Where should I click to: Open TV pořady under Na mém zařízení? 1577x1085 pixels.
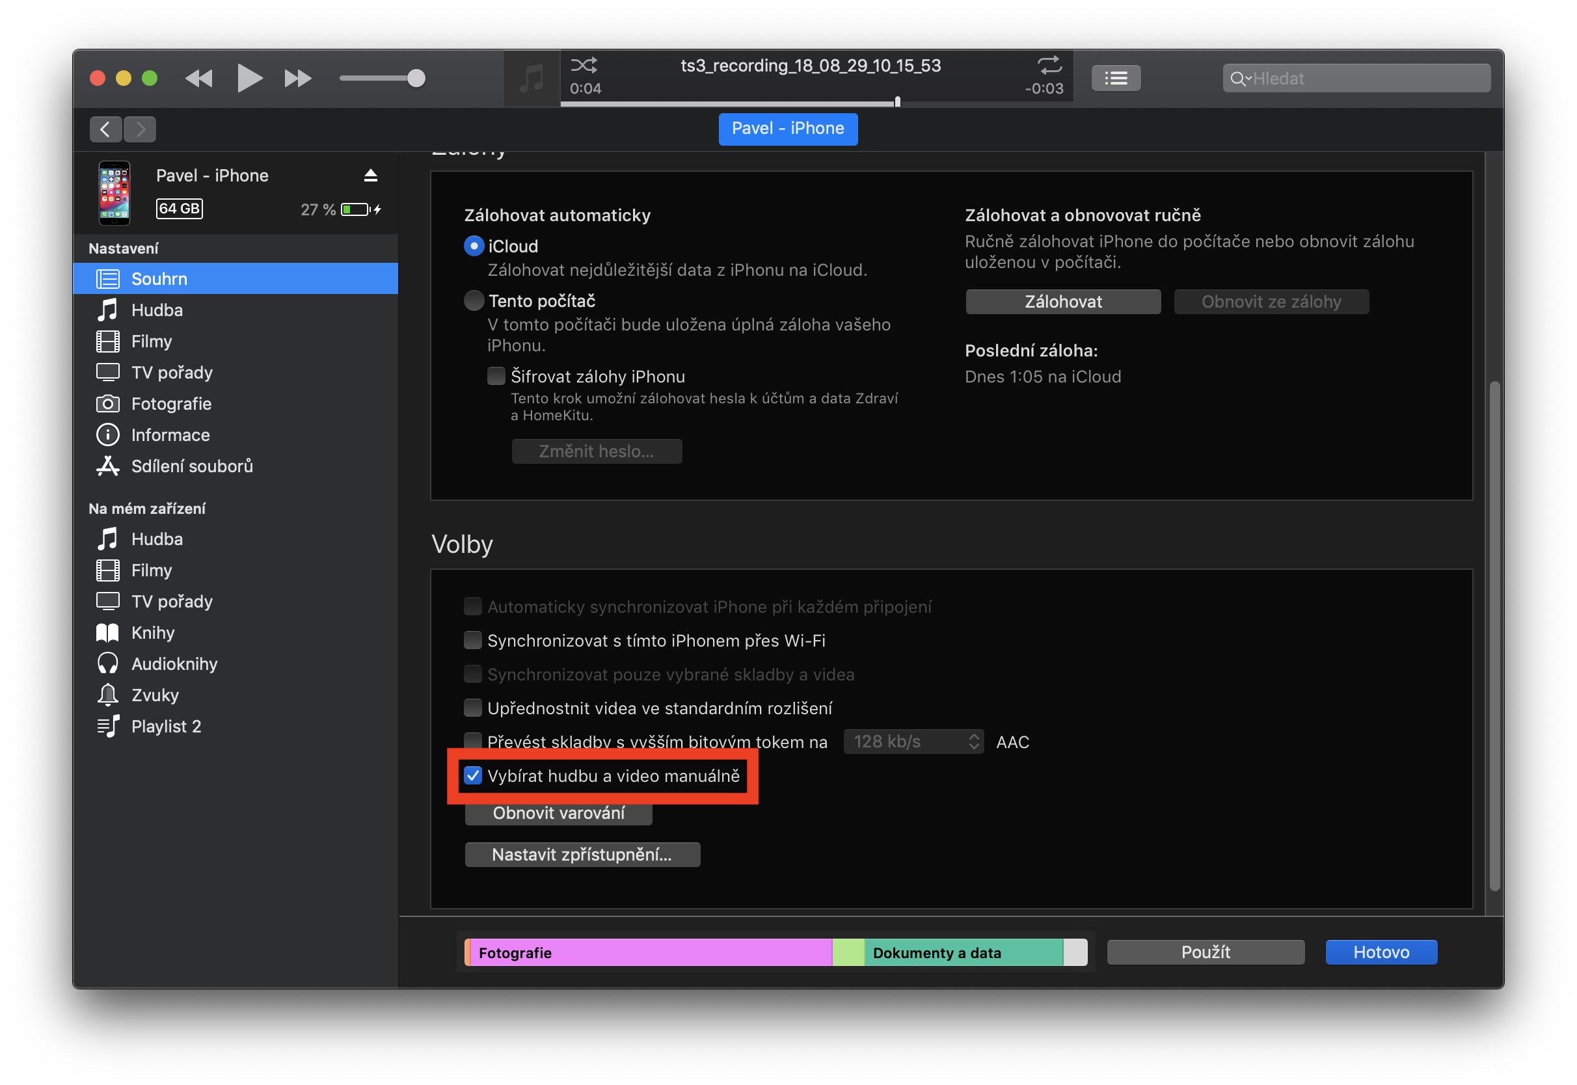pyautogui.click(x=236, y=602)
